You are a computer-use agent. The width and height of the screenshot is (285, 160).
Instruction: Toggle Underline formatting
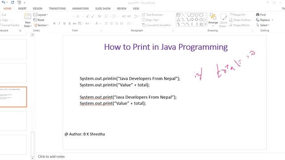pos(64,24)
